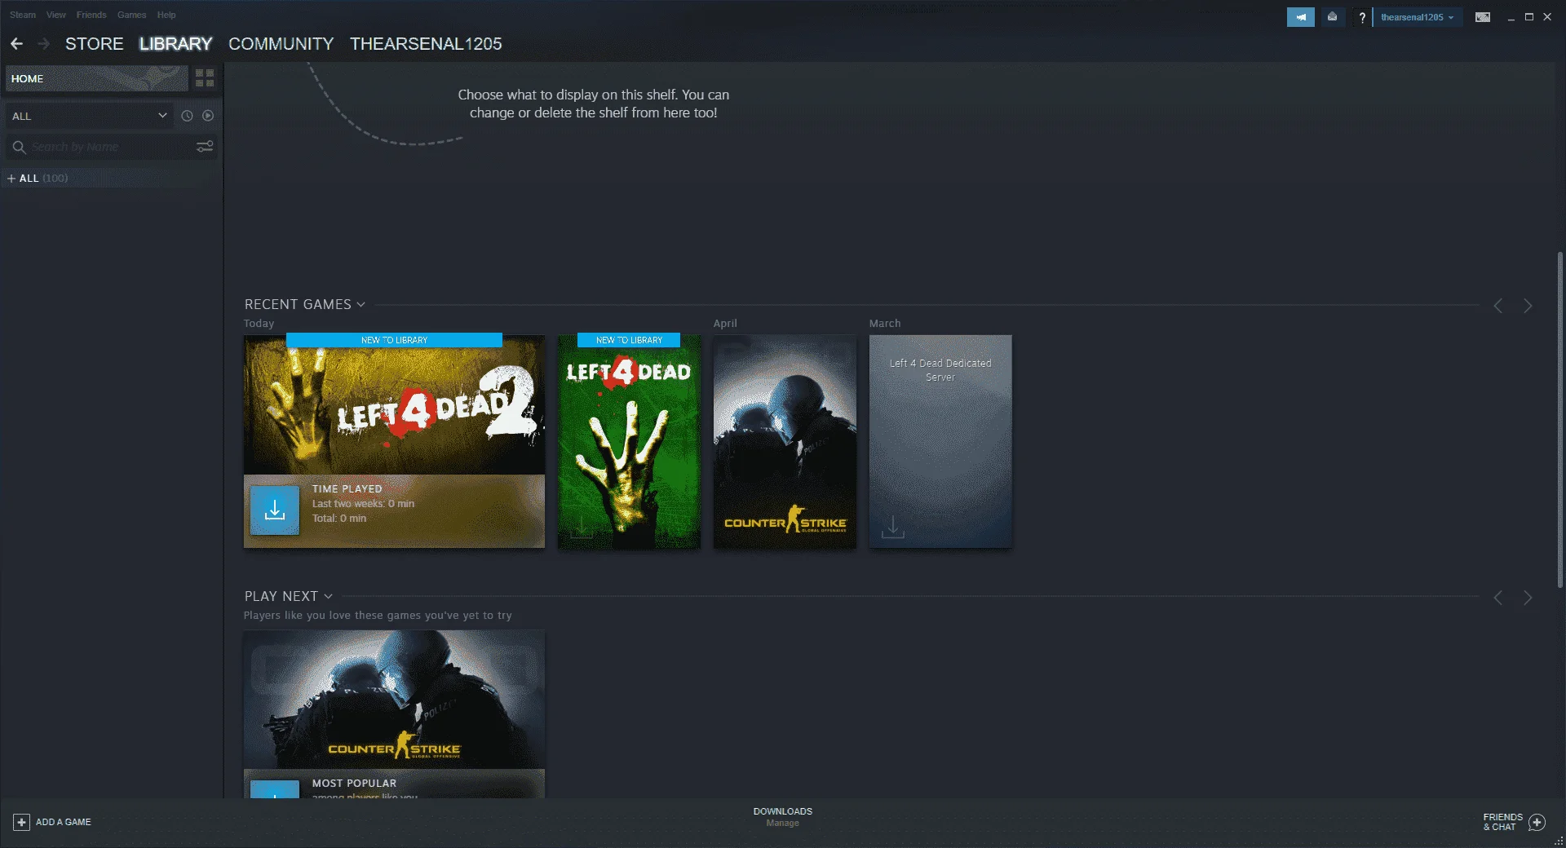
Task: Click 'MOST POPULAR' label on Counter-Strike
Action: 354,783
